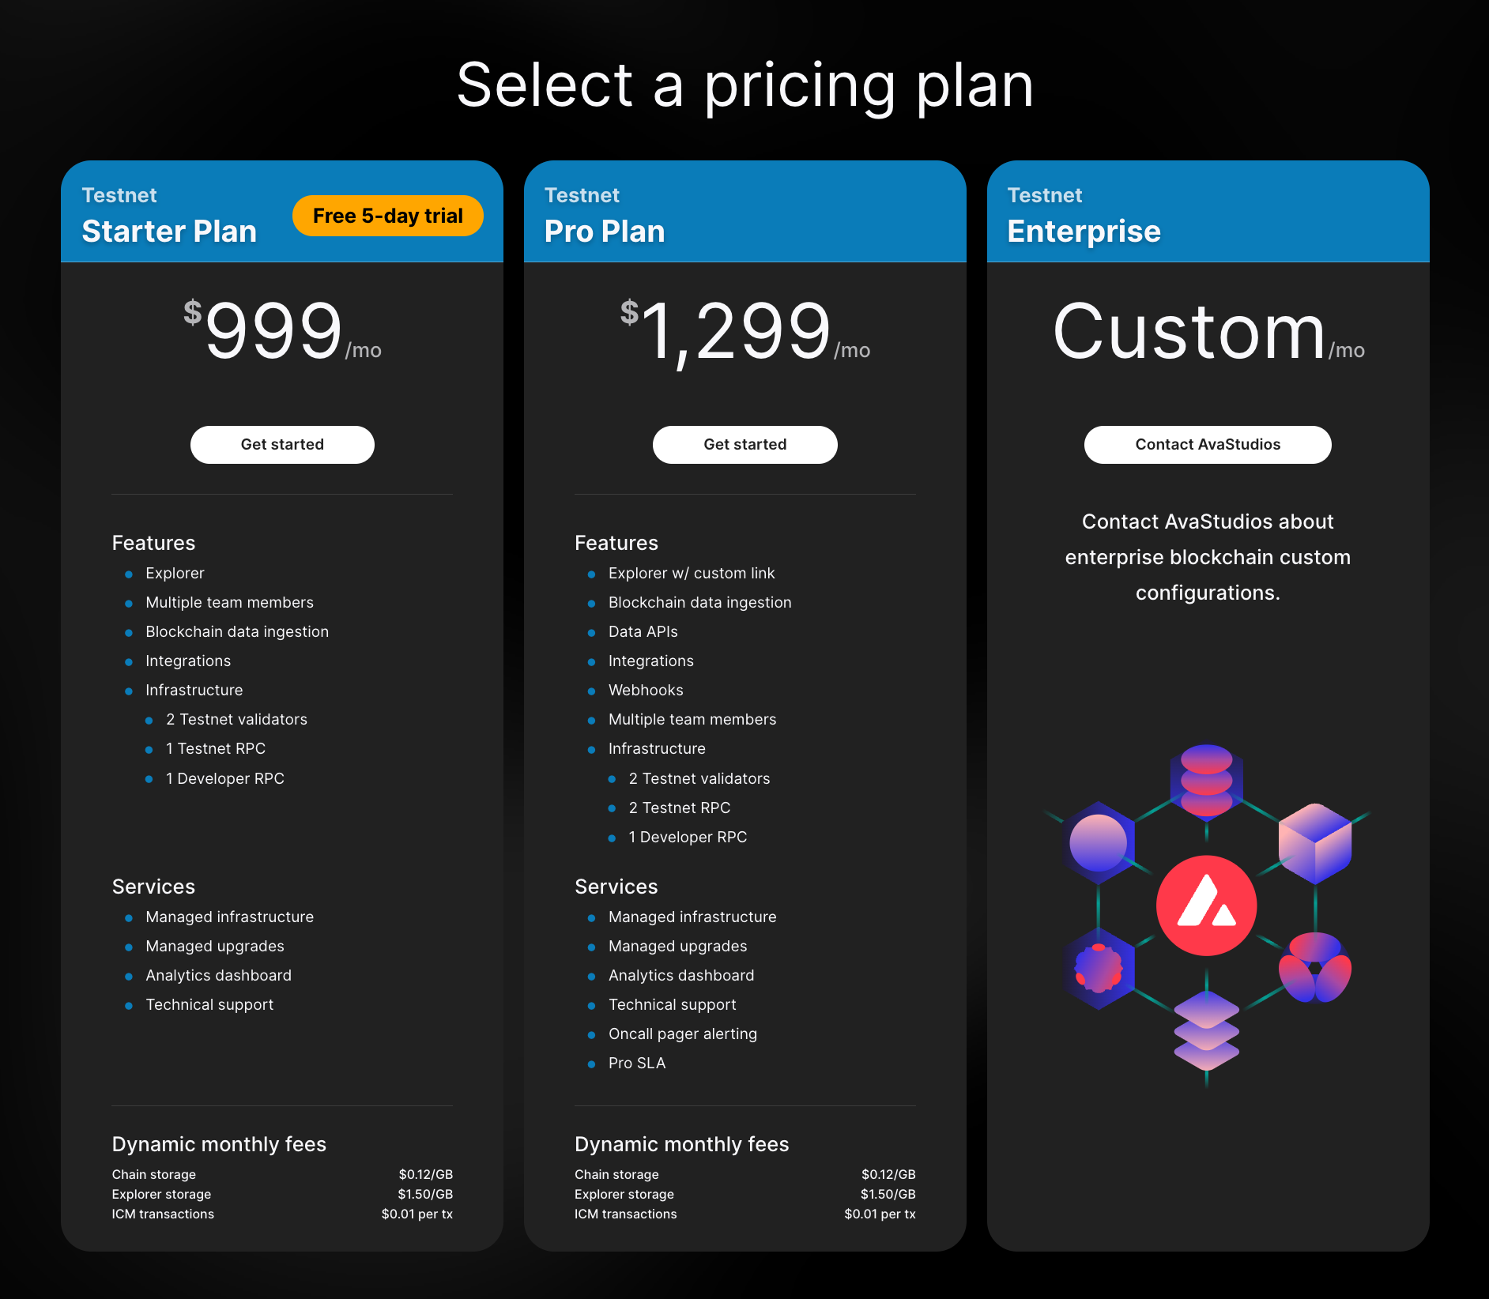Click Explorer w/ custom link feature
The height and width of the screenshot is (1299, 1489).
coord(692,574)
